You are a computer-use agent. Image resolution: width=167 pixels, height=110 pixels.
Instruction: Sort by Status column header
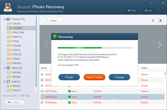coord(144,68)
